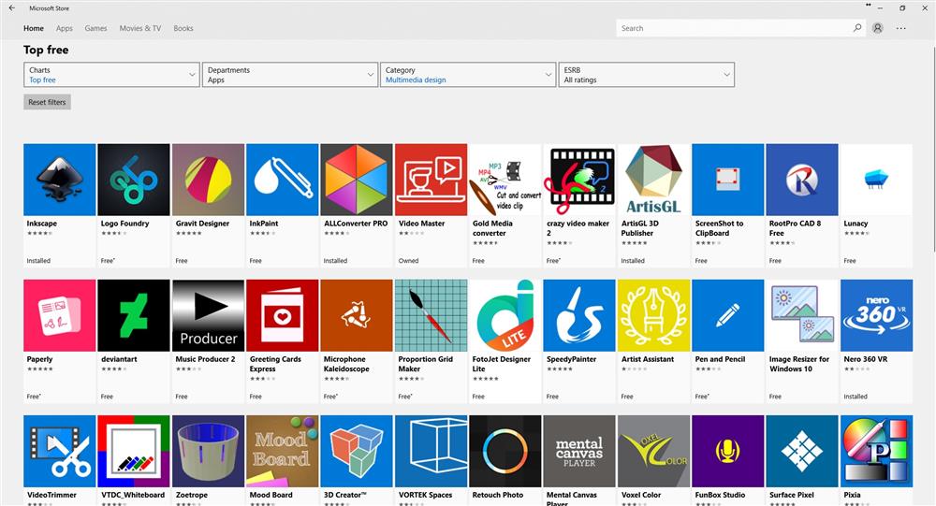
Task: Click the search magnifier button
Action: tap(857, 27)
